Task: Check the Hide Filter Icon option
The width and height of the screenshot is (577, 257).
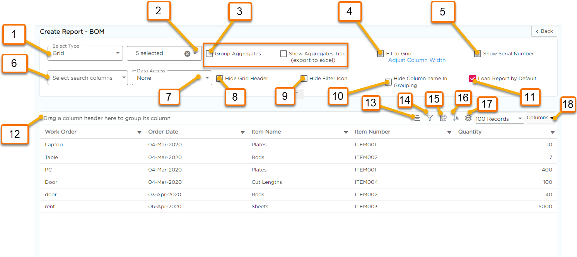Action: 304,79
